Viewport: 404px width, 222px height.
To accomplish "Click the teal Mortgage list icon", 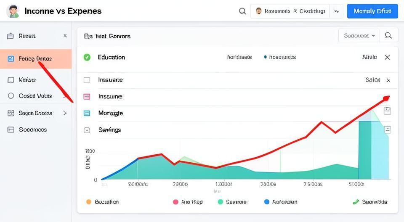I will tap(87, 113).
